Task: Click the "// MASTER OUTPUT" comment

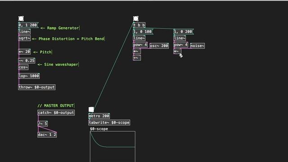Action: (x=56, y=106)
